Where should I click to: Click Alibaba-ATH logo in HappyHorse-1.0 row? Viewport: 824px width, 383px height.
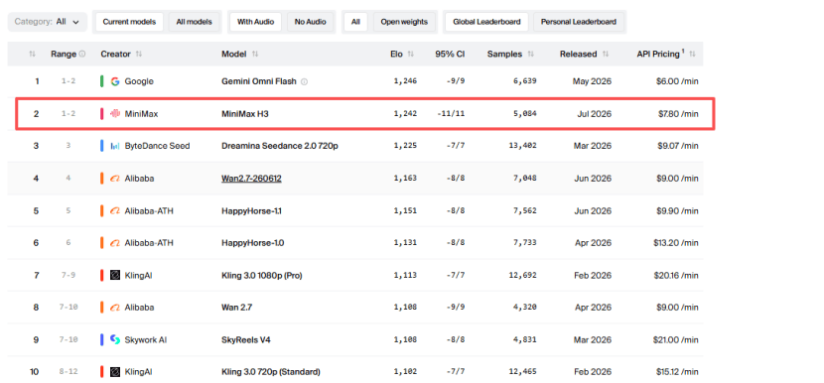(115, 243)
